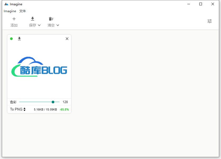This screenshot has width=221, height=159.
Task: Click the green status dot on the card
Action: tap(11, 39)
